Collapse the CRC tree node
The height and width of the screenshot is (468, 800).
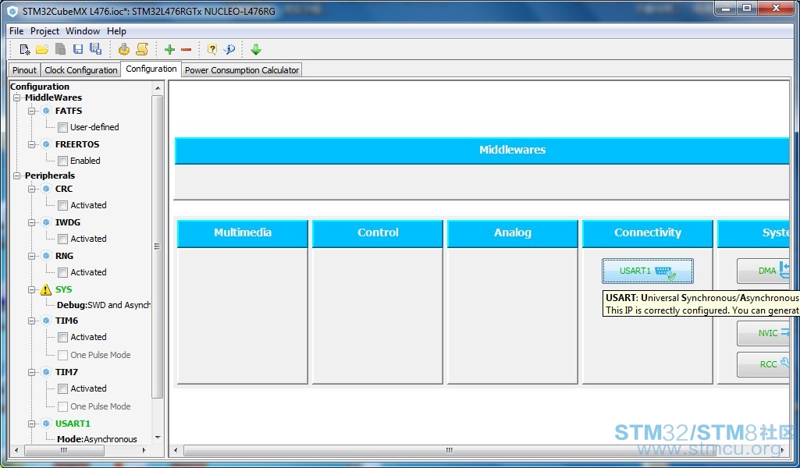click(32, 189)
